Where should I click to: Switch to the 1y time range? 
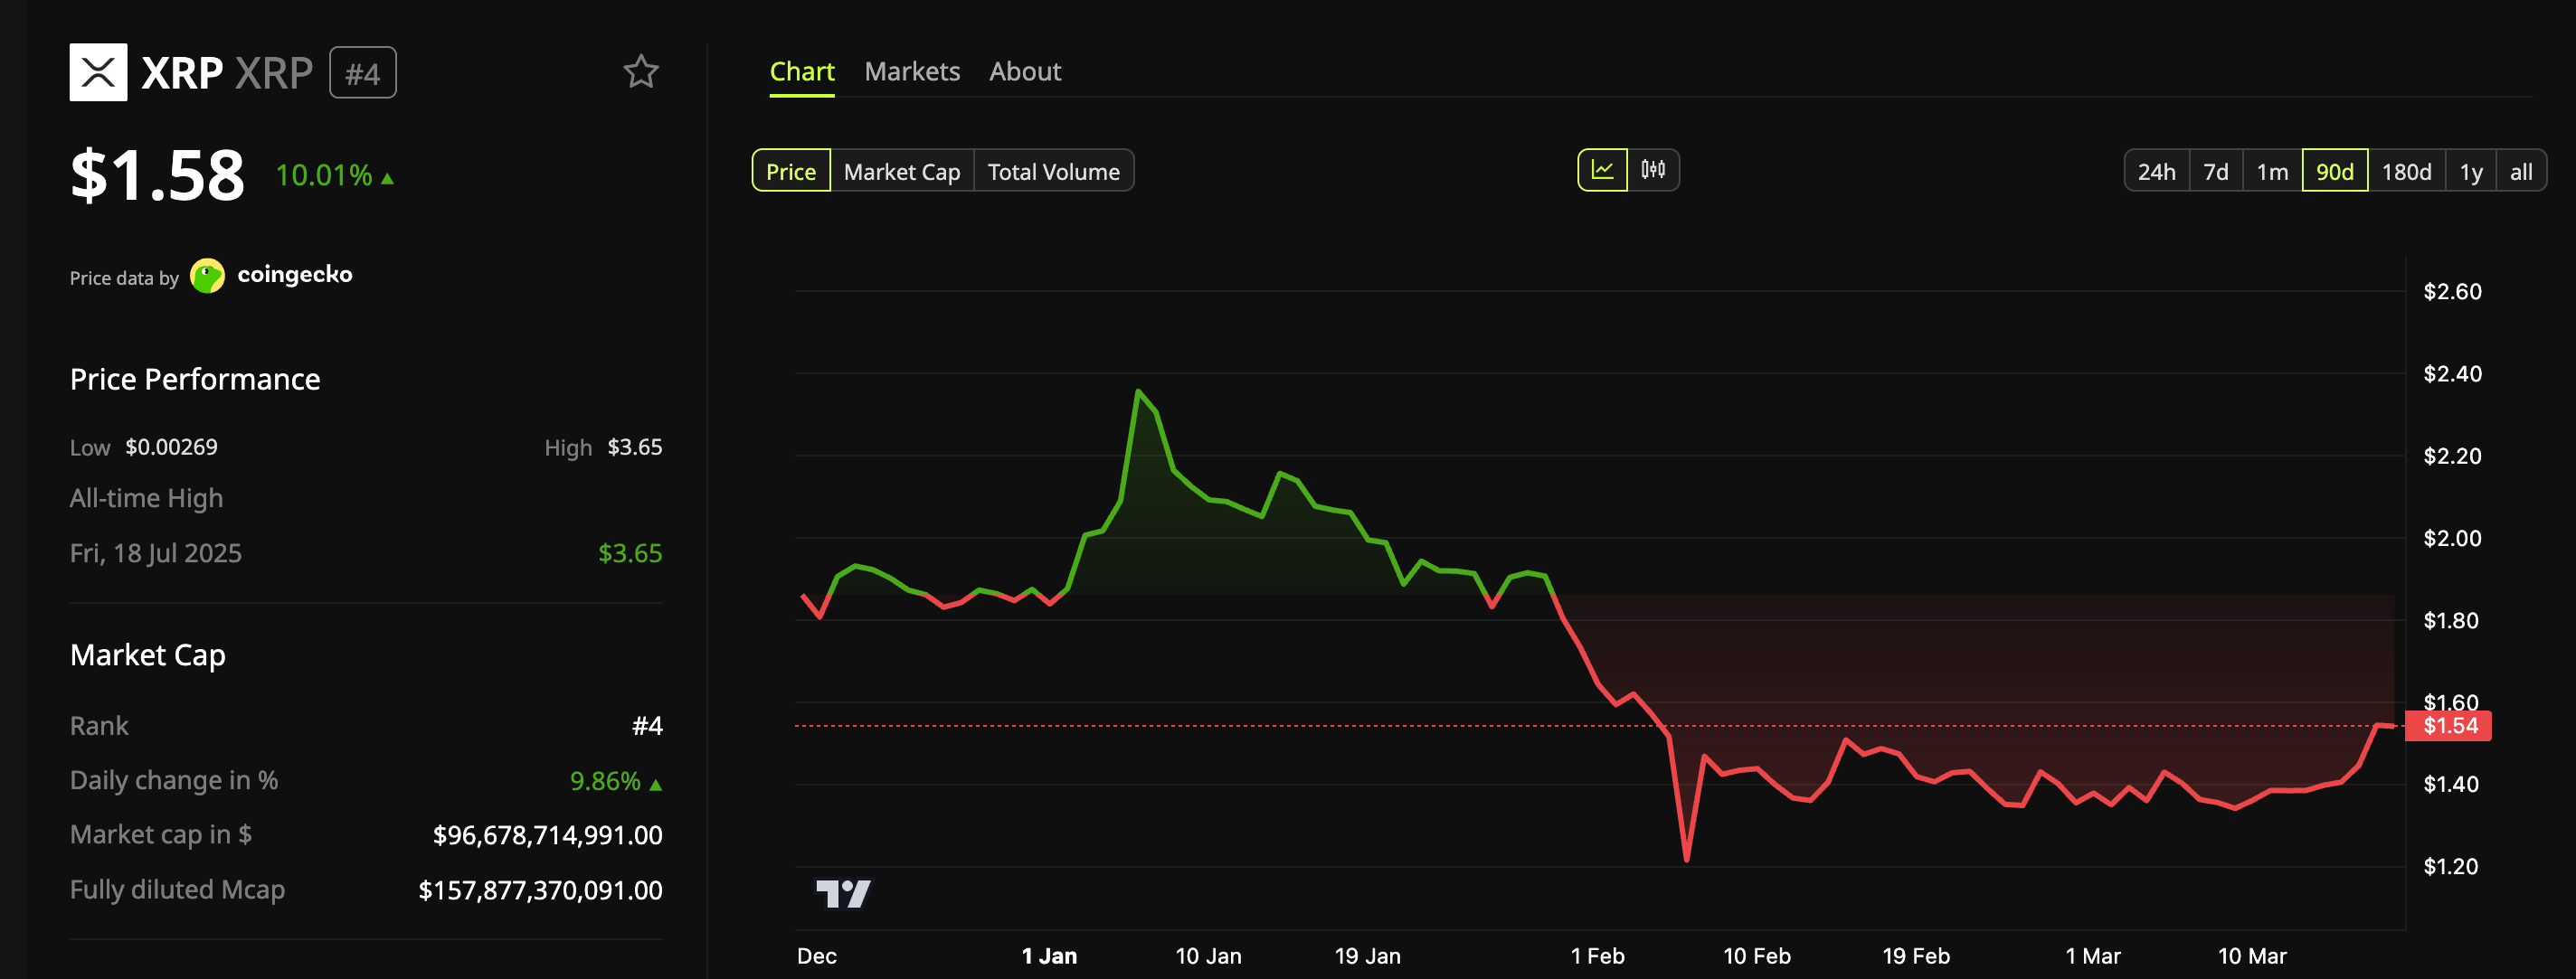click(2470, 171)
